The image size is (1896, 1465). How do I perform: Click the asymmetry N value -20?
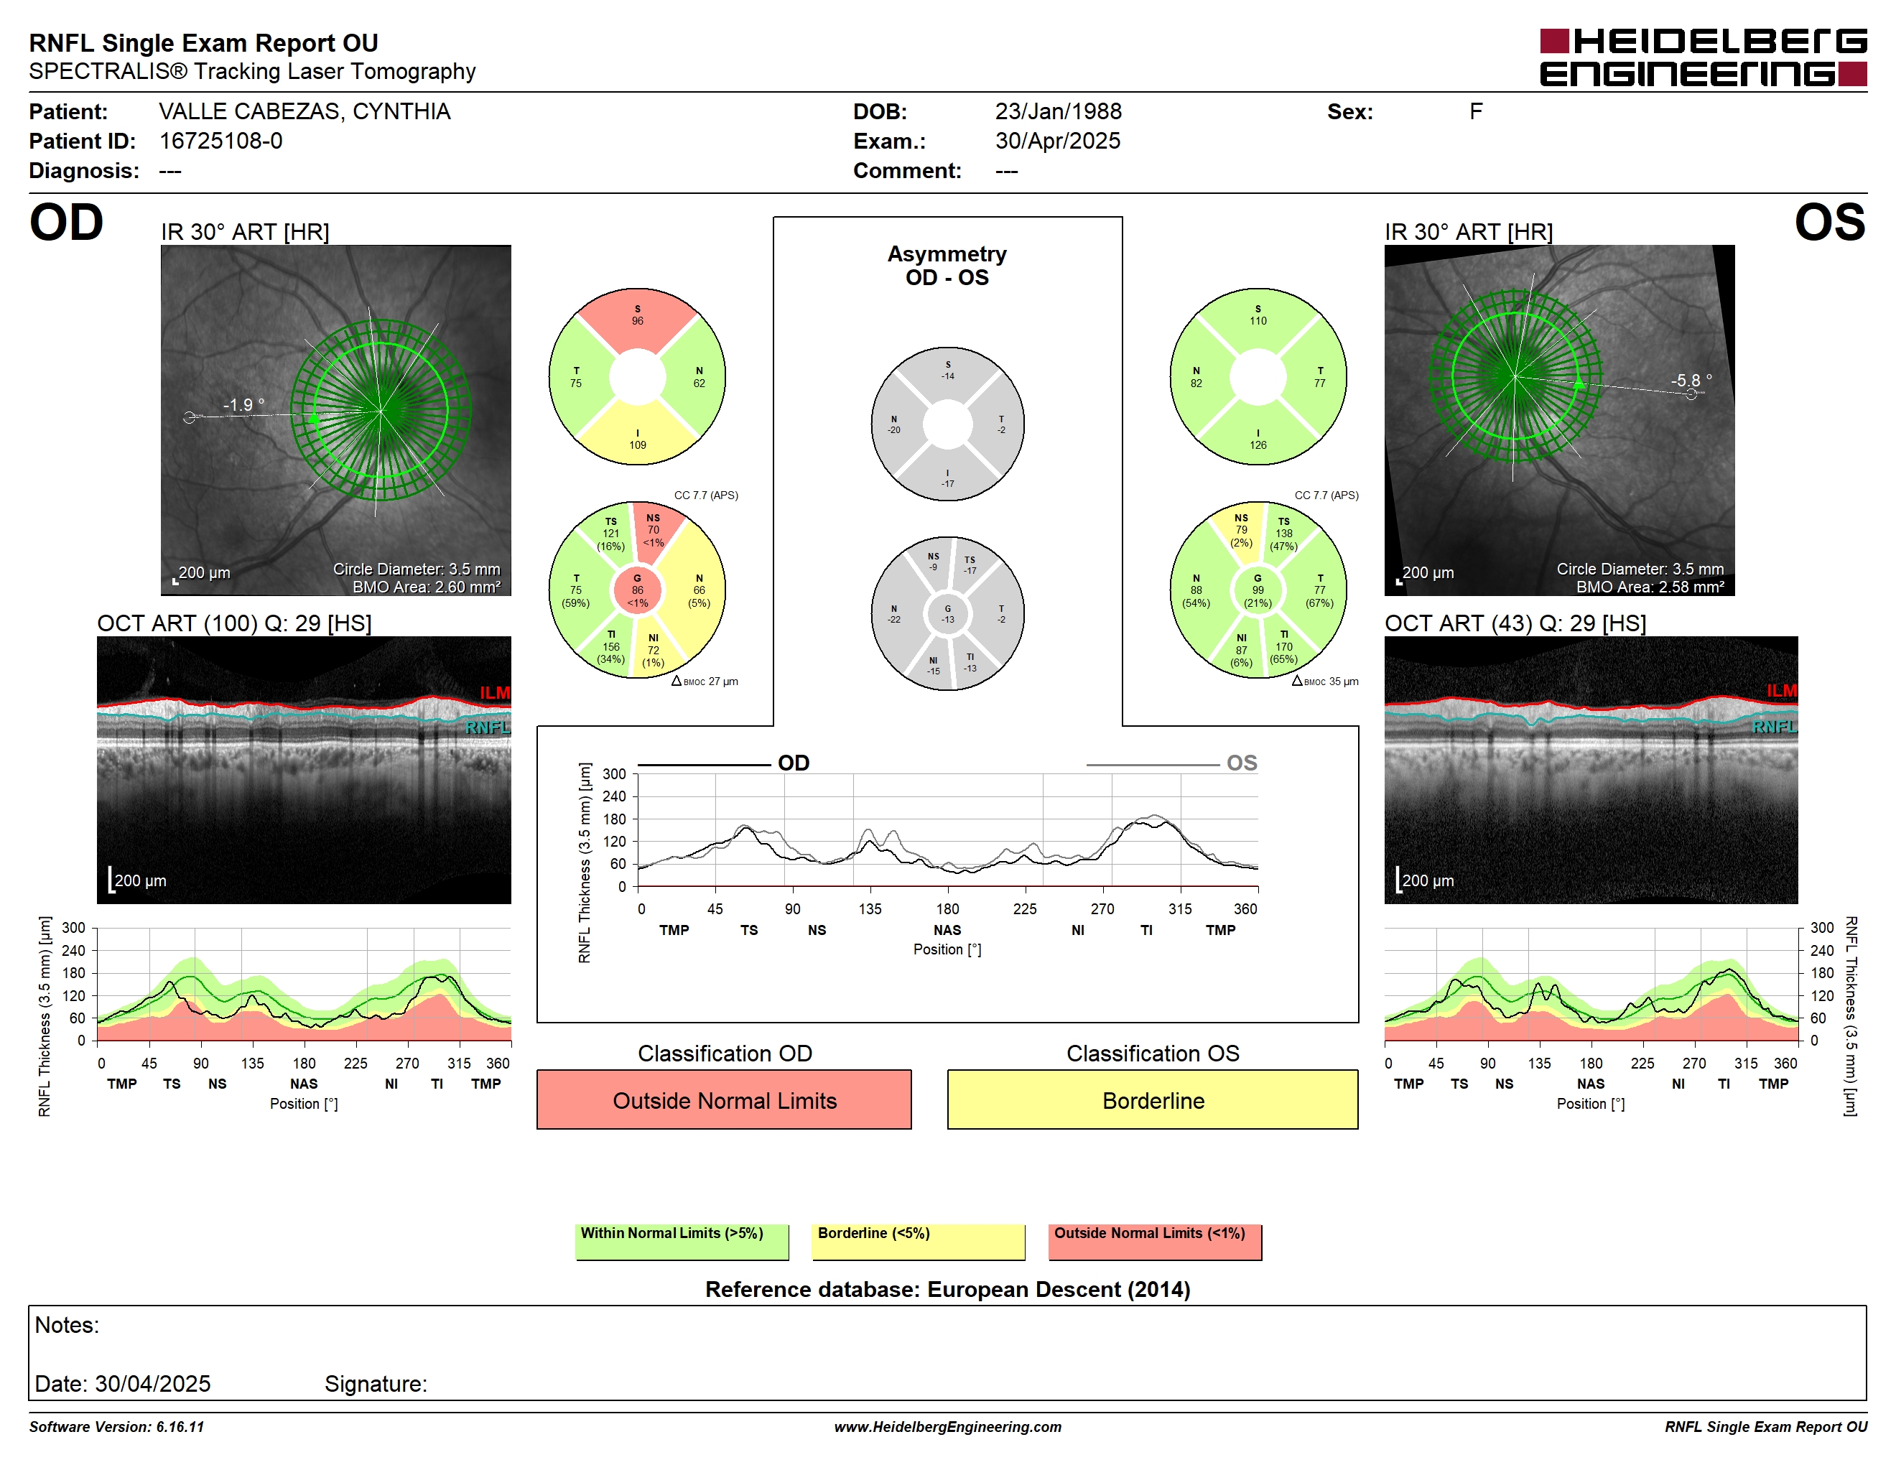tap(893, 429)
